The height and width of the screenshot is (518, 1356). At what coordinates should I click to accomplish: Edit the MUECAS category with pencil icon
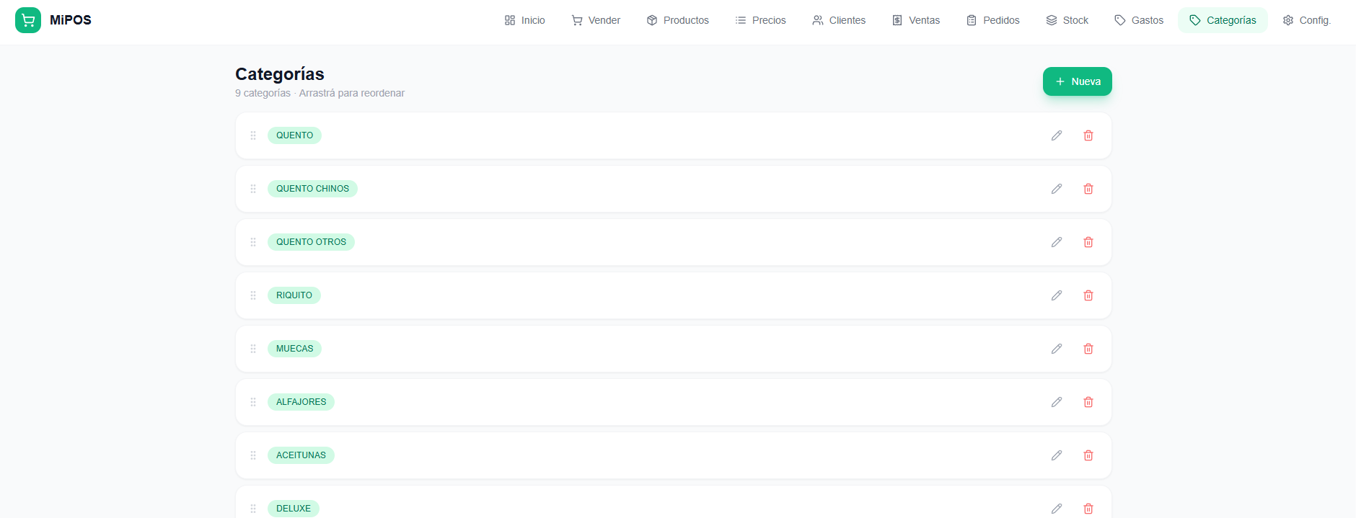point(1056,349)
